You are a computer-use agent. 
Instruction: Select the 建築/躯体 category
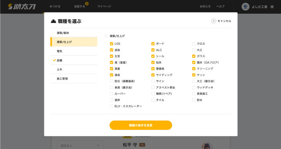coord(74,33)
